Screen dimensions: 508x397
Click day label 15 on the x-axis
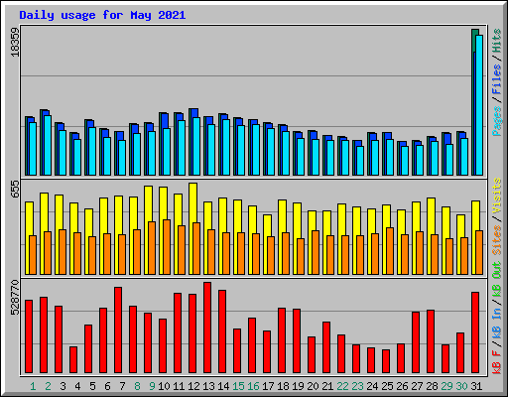click(238, 386)
